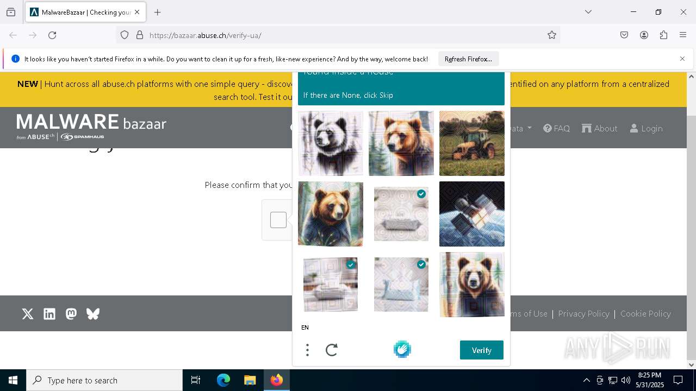Deselect the white bed pillows image
The width and height of the screenshot is (696, 391).
click(x=331, y=285)
